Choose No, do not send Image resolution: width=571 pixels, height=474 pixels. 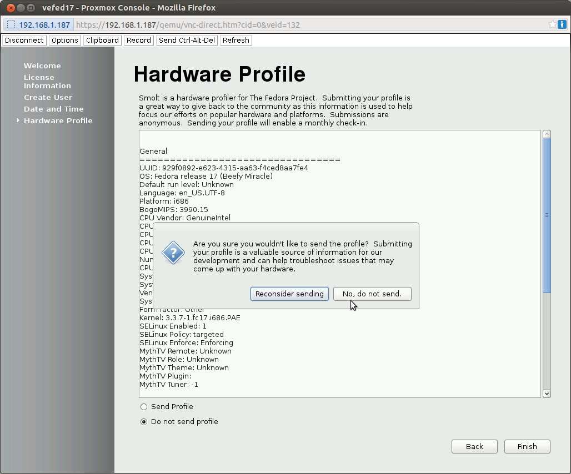(372, 294)
